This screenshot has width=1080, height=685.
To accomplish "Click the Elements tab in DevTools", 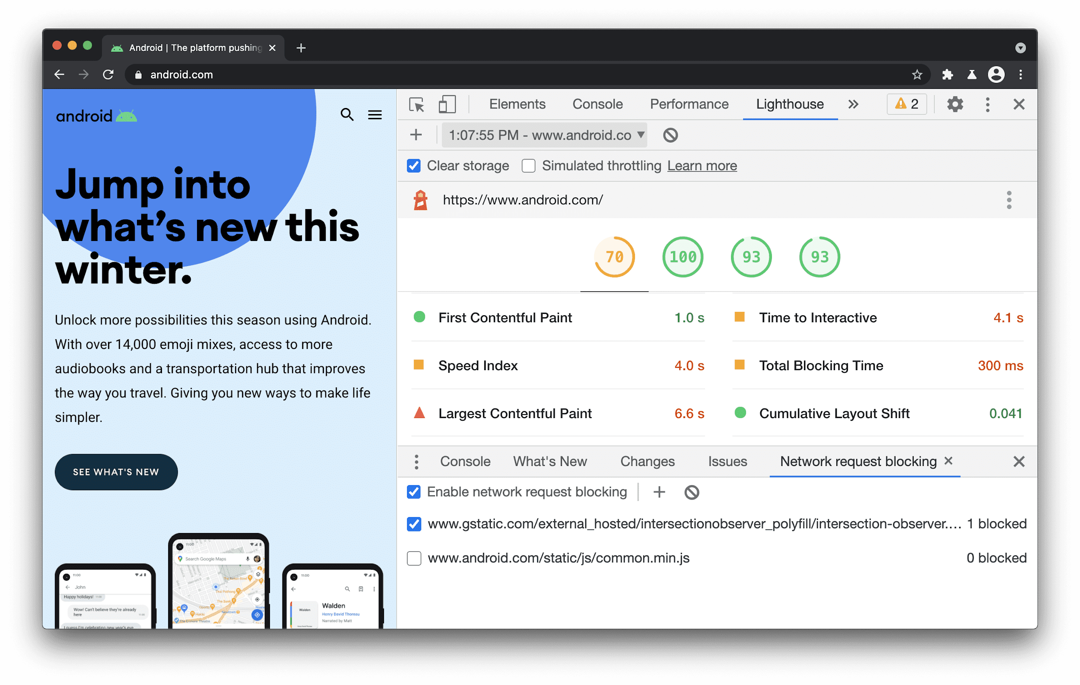I will [x=516, y=103].
